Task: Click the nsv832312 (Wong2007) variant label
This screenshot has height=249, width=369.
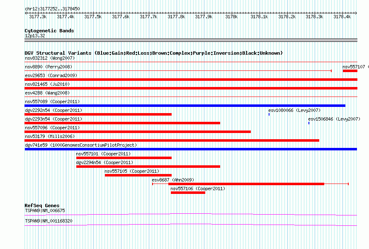Action: 50,58
